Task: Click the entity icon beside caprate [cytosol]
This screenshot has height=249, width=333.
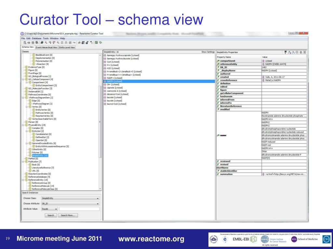Action: coord(105,88)
